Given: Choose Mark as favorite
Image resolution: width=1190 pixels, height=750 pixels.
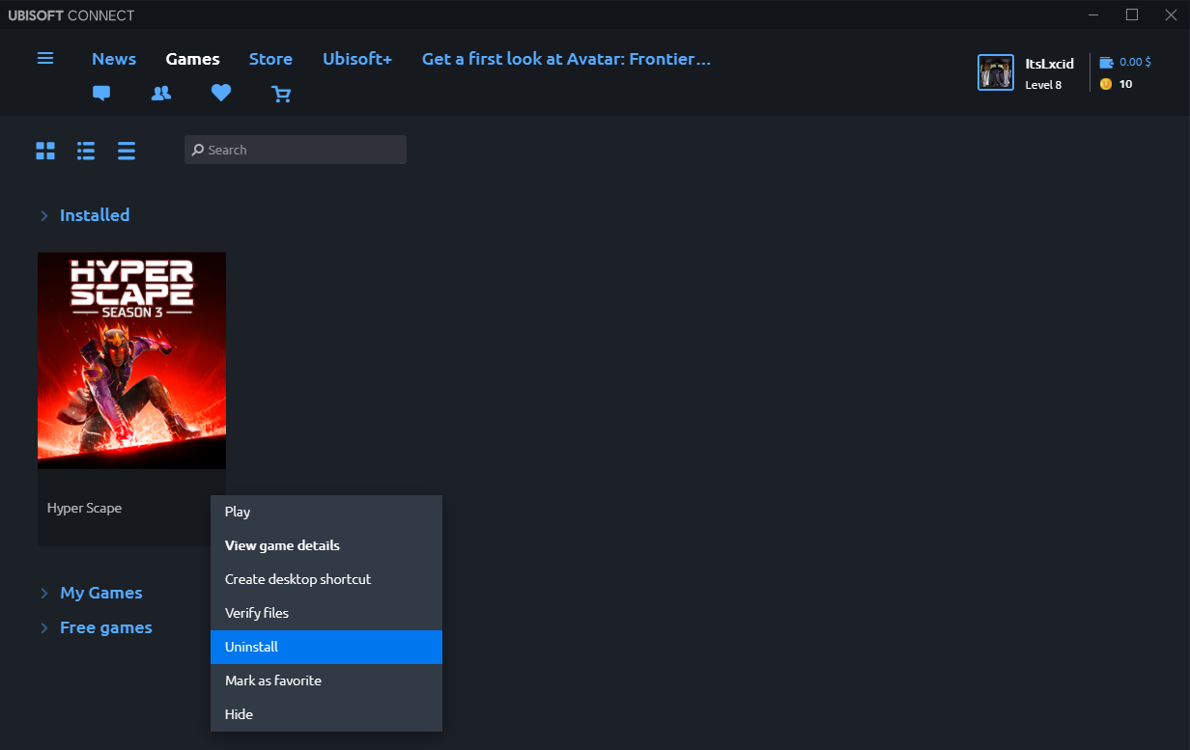Looking at the screenshot, I should (326, 681).
